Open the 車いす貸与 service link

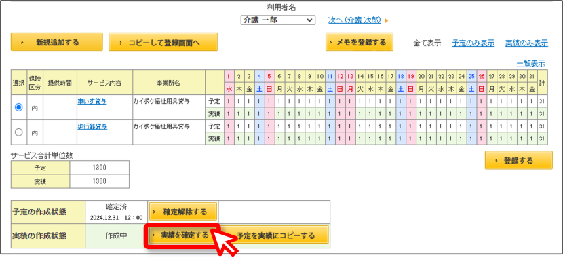click(92, 101)
